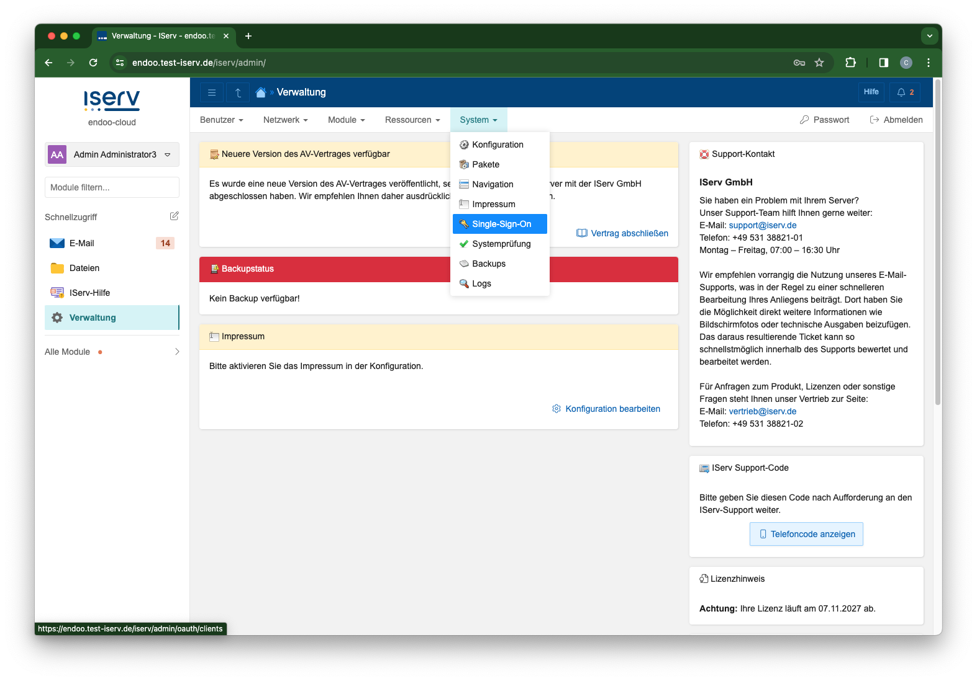Click the vertrieb@iserv.de email link

[x=763, y=411]
